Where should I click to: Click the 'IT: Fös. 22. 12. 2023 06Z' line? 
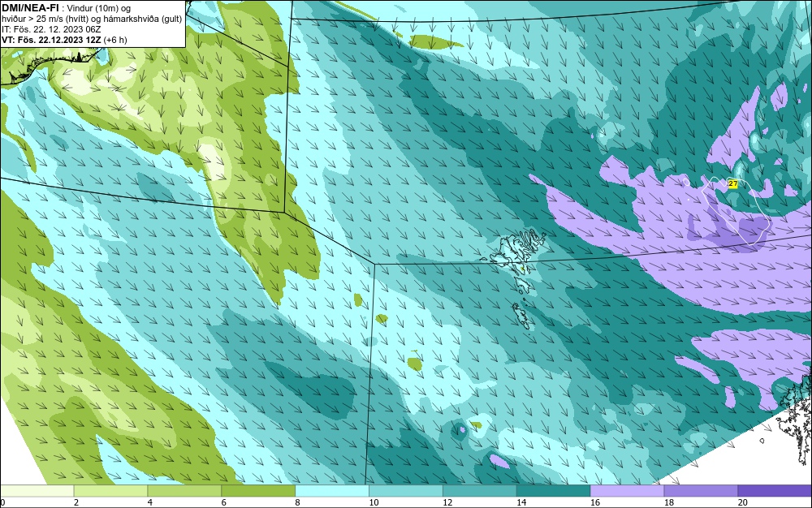[x=50, y=29]
